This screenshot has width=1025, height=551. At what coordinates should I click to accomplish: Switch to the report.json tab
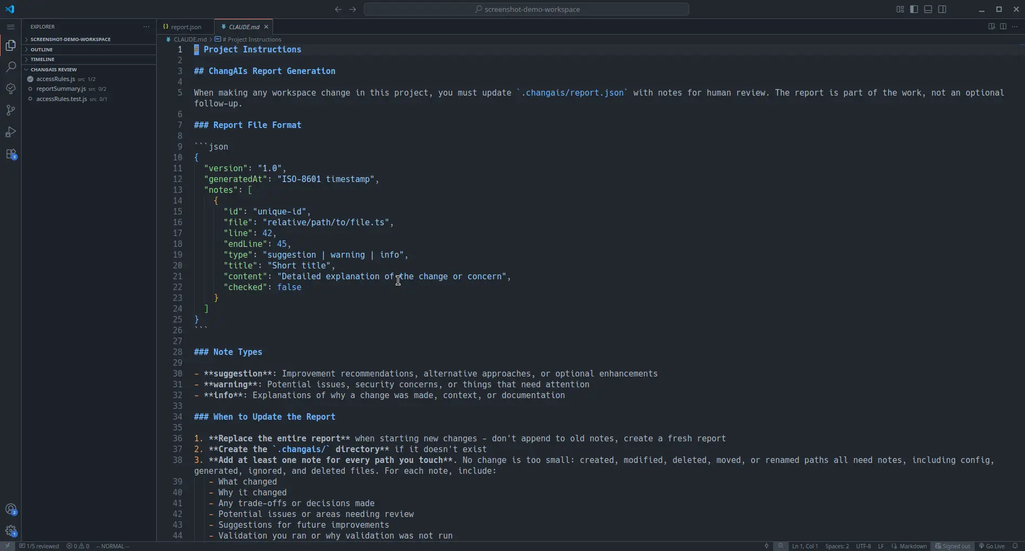pyautogui.click(x=185, y=26)
